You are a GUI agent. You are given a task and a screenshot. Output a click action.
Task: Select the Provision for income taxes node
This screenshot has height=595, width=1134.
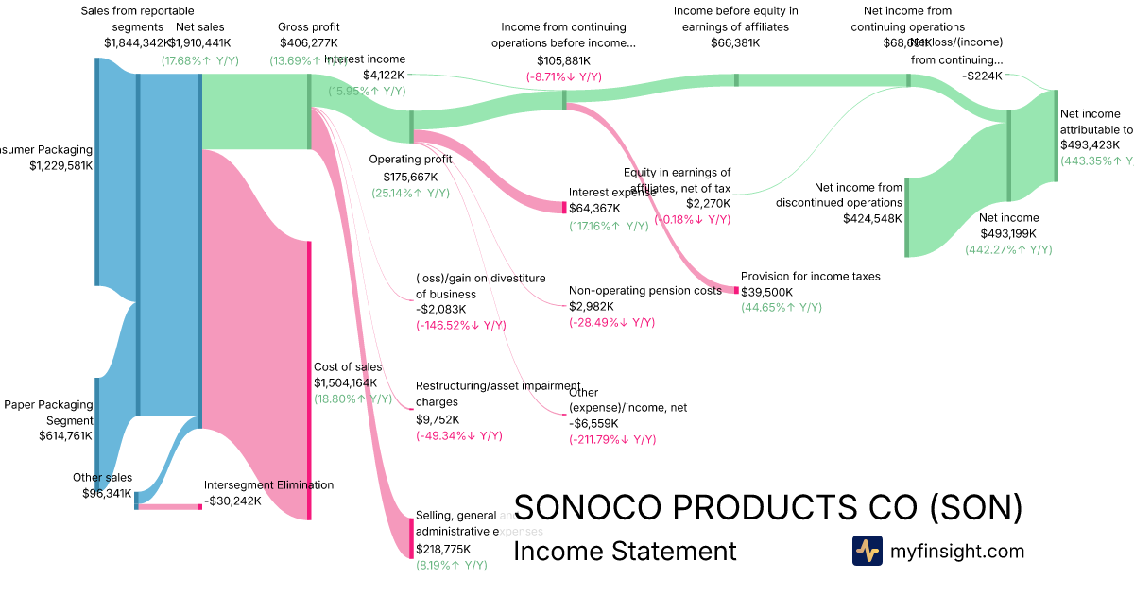[x=736, y=290]
